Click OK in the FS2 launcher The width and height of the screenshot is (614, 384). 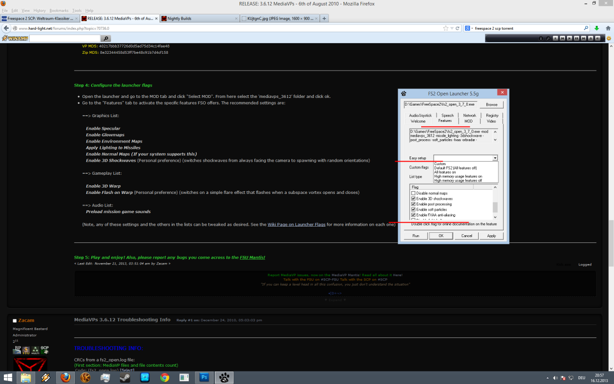click(441, 236)
